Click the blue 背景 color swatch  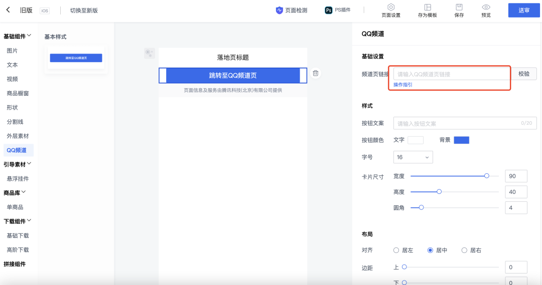pyautogui.click(x=461, y=140)
